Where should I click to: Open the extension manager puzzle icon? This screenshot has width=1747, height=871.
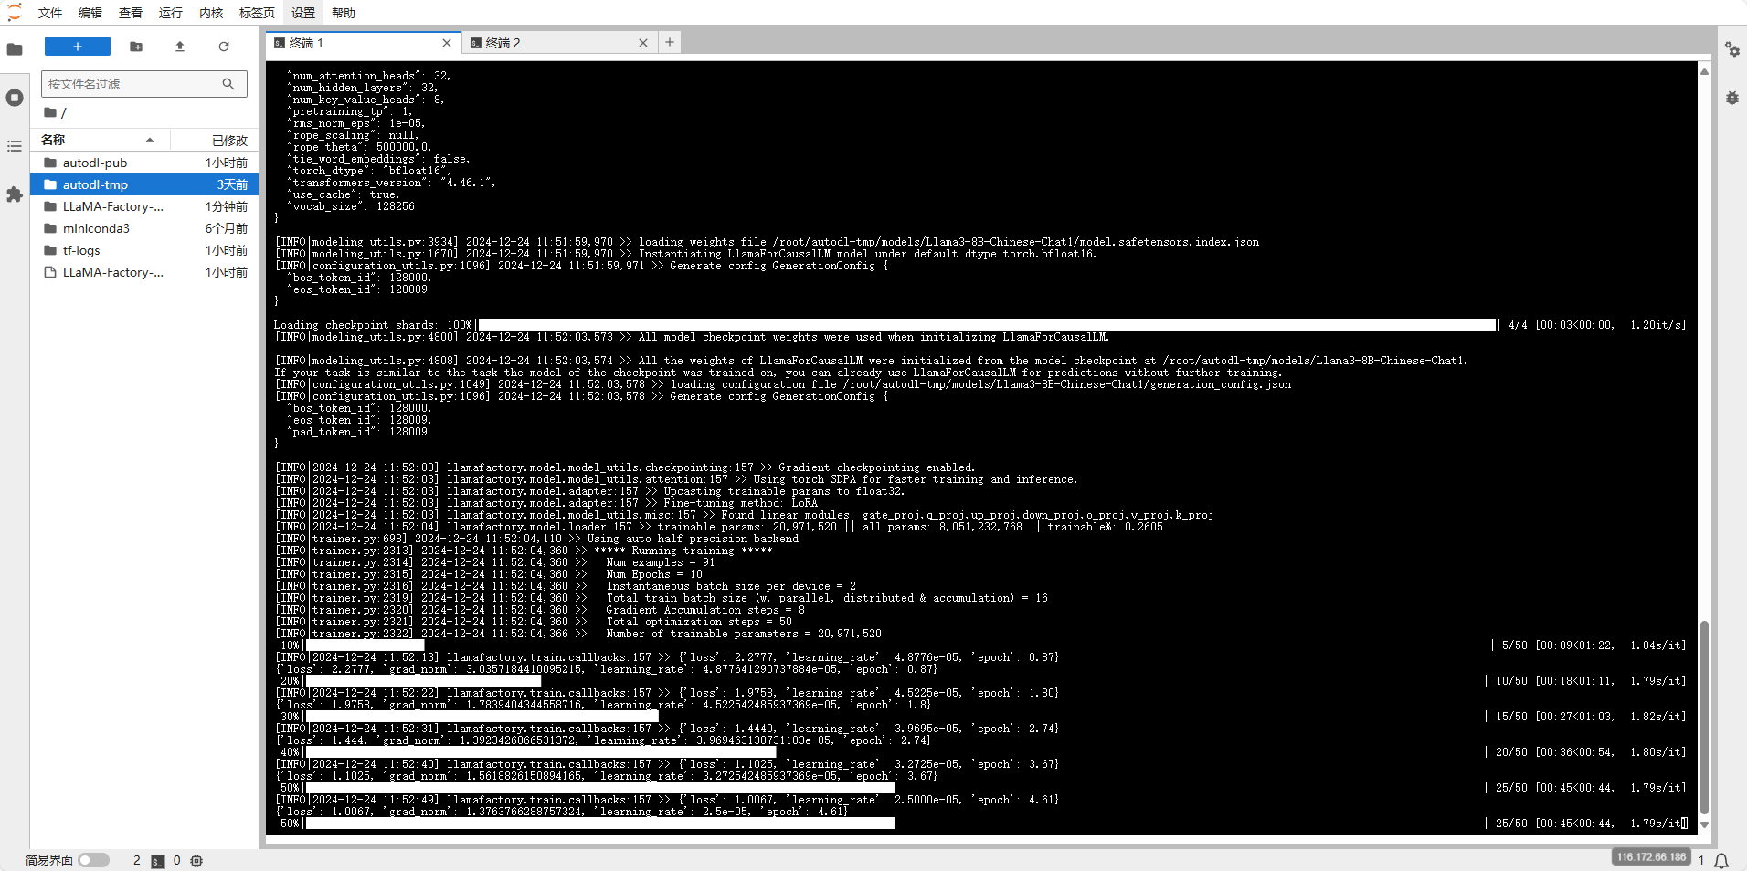(15, 194)
